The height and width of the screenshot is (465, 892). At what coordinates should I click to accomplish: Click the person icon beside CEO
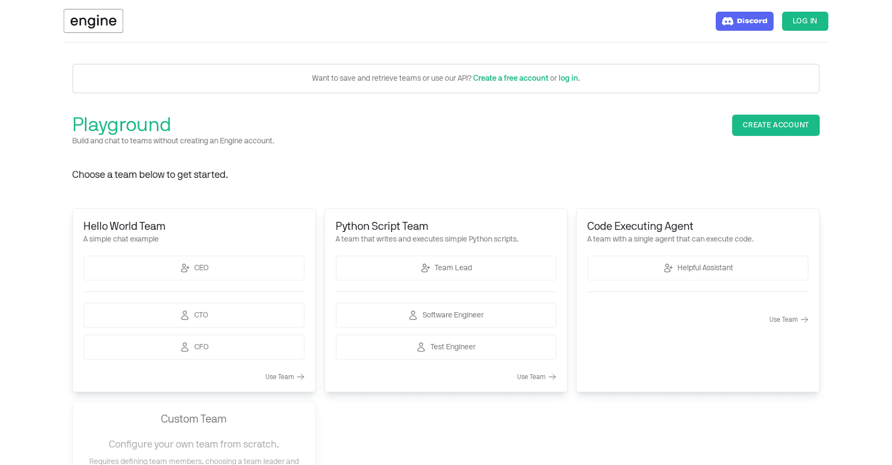[185, 268]
